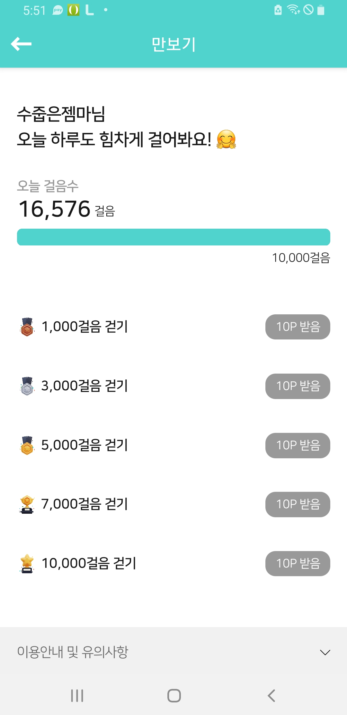
Task: Tap the step progress bar
Action: [173, 237]
